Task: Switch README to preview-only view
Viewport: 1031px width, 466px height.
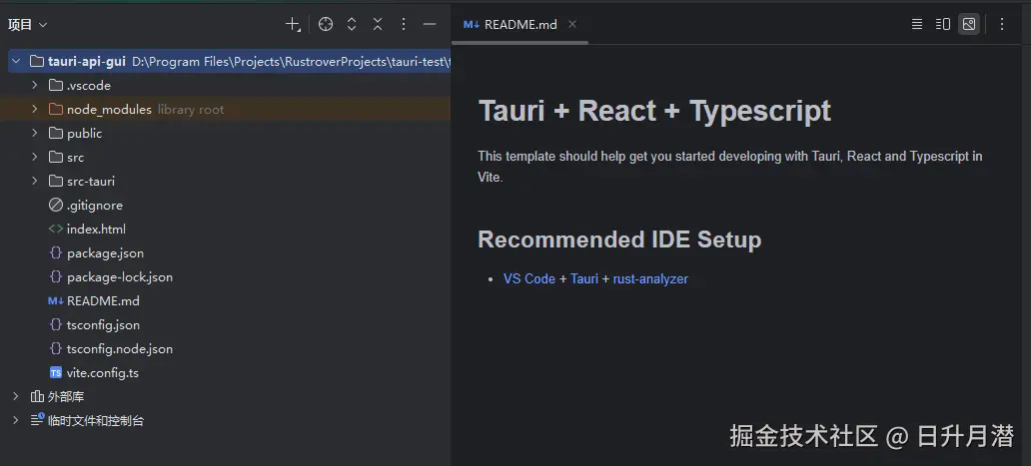Action: (x=968, y=24)
